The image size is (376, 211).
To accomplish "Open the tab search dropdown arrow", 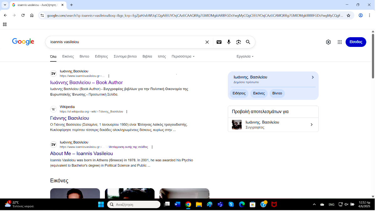I will coord(5,5).
